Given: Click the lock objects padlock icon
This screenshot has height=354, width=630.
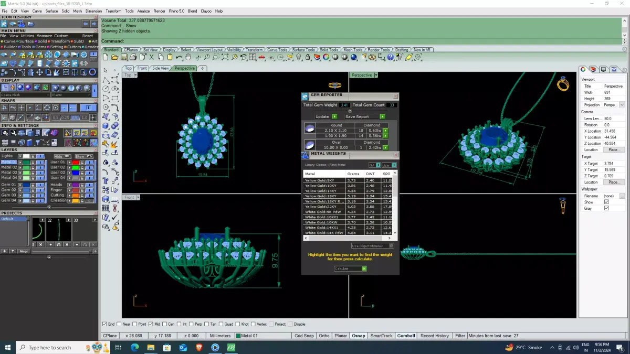Looking at the screenshot, I should pos(308,57).
